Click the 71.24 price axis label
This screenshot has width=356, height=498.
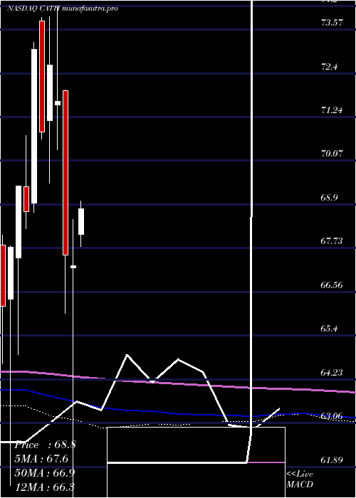click(x=333, y=110)
